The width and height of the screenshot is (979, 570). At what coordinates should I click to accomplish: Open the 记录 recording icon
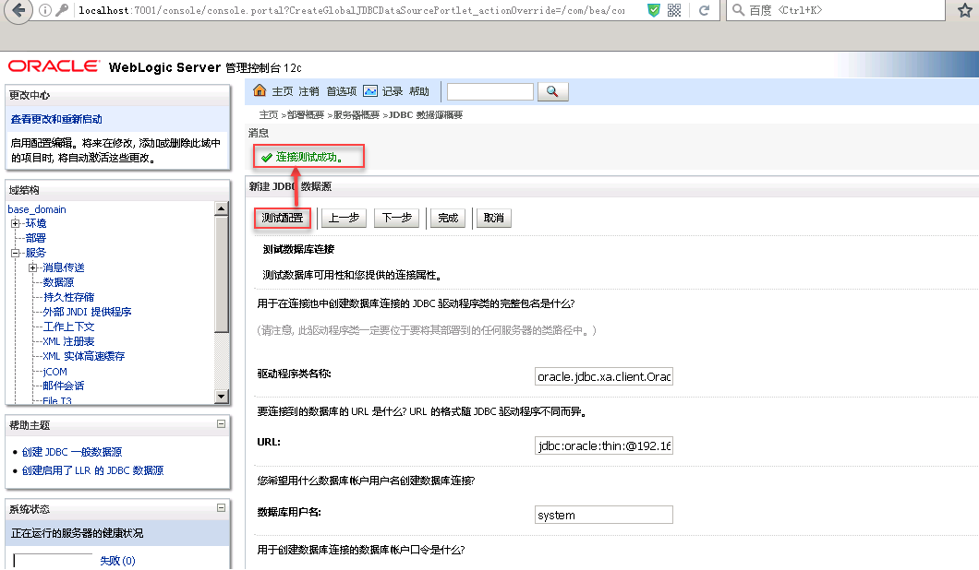tap(370, 91)
